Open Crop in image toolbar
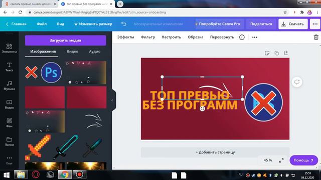321x180 pixels. 196,37
